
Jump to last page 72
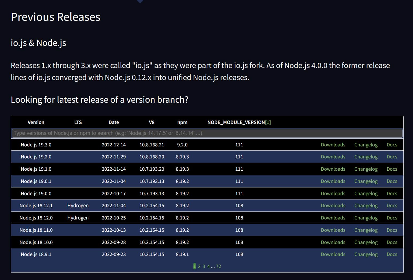(x=218, y=266)
